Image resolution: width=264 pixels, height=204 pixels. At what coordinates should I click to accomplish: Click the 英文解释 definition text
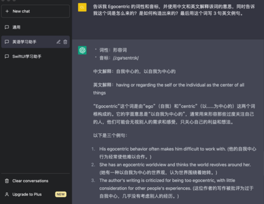point(169,89)
